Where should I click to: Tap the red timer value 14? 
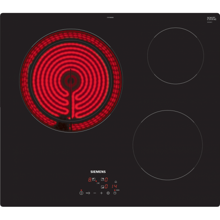coord(114,186)
